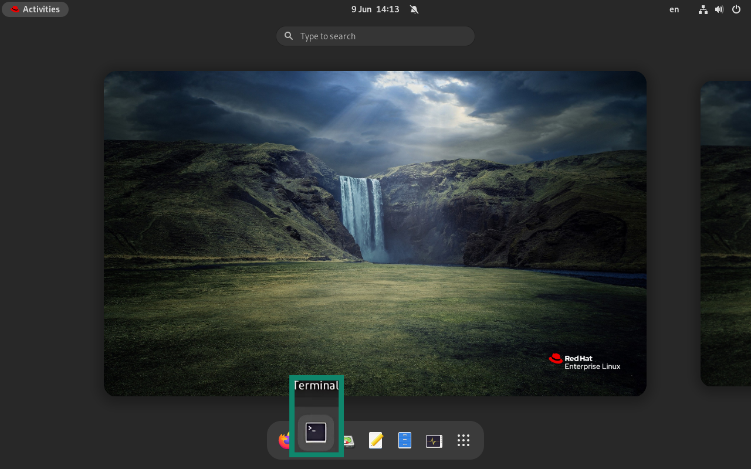The image size is (751, 469).
Task: Launch Firefox from the dash
Action: (285, 440)
